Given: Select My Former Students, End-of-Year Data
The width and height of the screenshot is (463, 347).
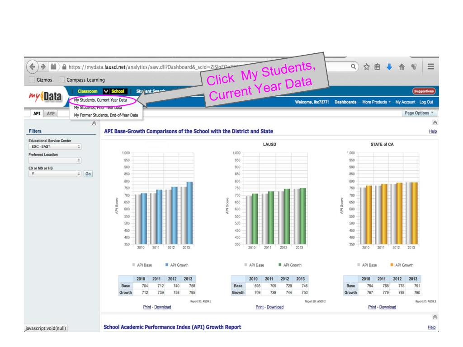Looking at the screenshot, I should [106, 115].
